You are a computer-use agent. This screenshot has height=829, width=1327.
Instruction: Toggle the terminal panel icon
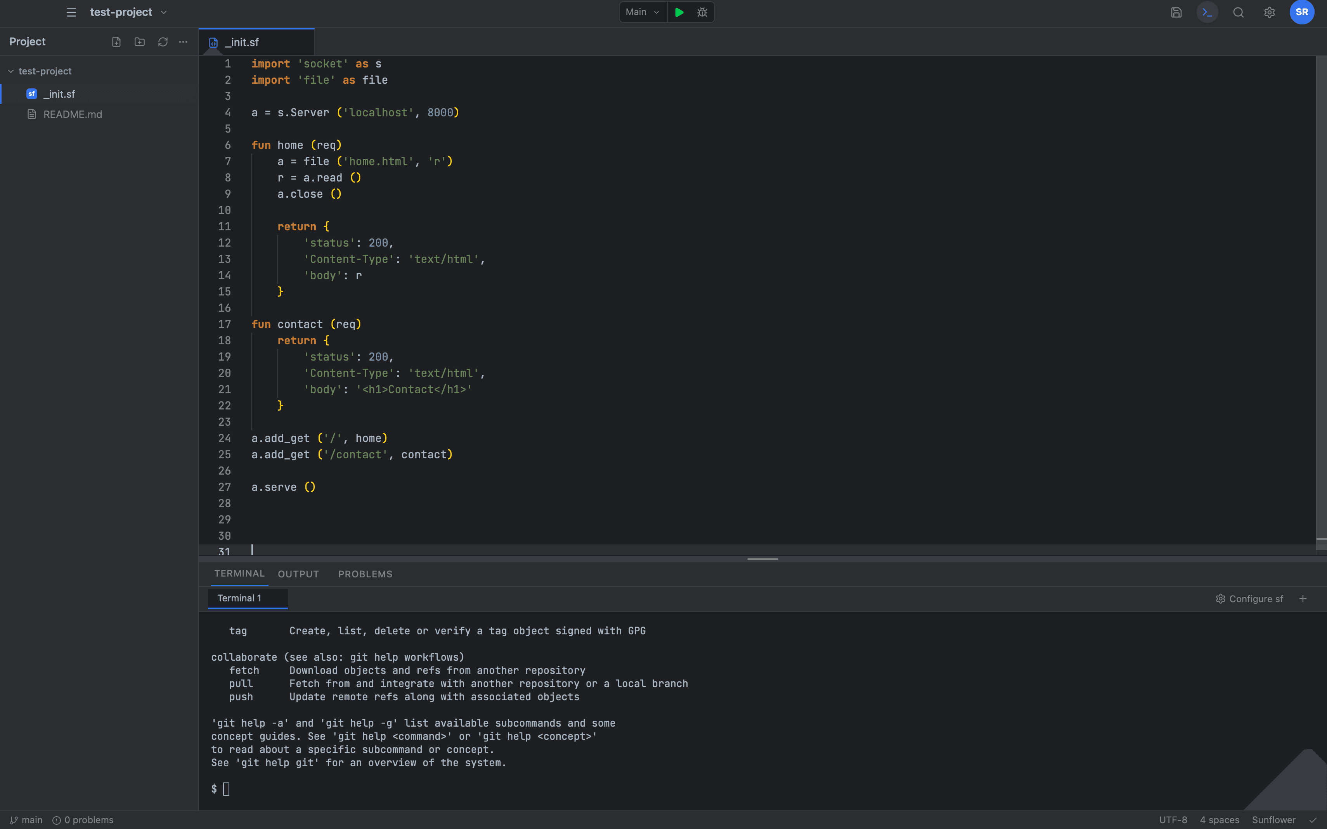pos(1207,12)
